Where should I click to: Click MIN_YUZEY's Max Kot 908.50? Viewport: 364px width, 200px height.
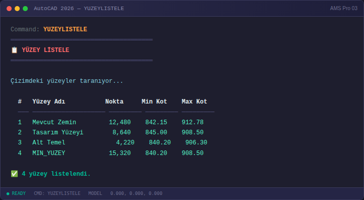click(x=193, y=153)
